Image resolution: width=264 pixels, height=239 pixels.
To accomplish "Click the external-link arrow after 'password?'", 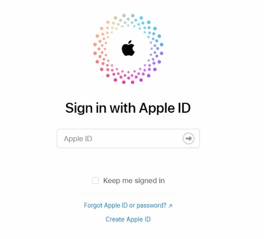I will point(170,206).
